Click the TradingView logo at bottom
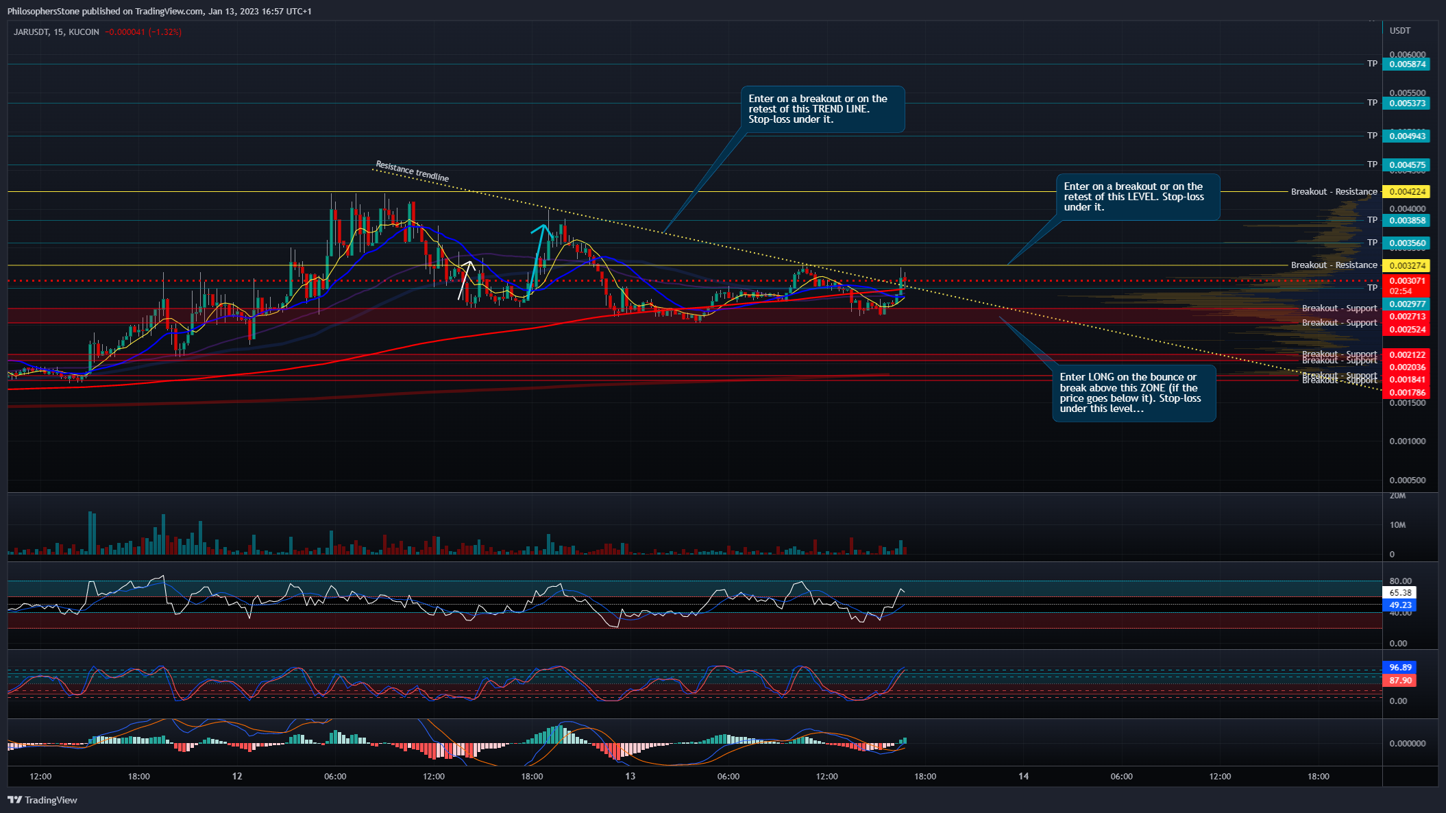Viewport: 1446px width, 813px height. tap(42, 800)
